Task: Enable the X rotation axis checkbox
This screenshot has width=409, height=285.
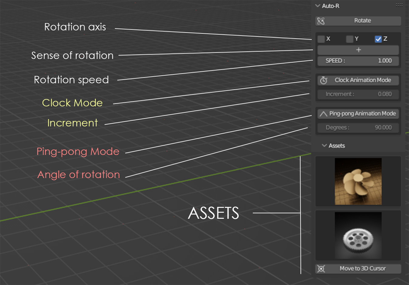Action: (321, 39)
